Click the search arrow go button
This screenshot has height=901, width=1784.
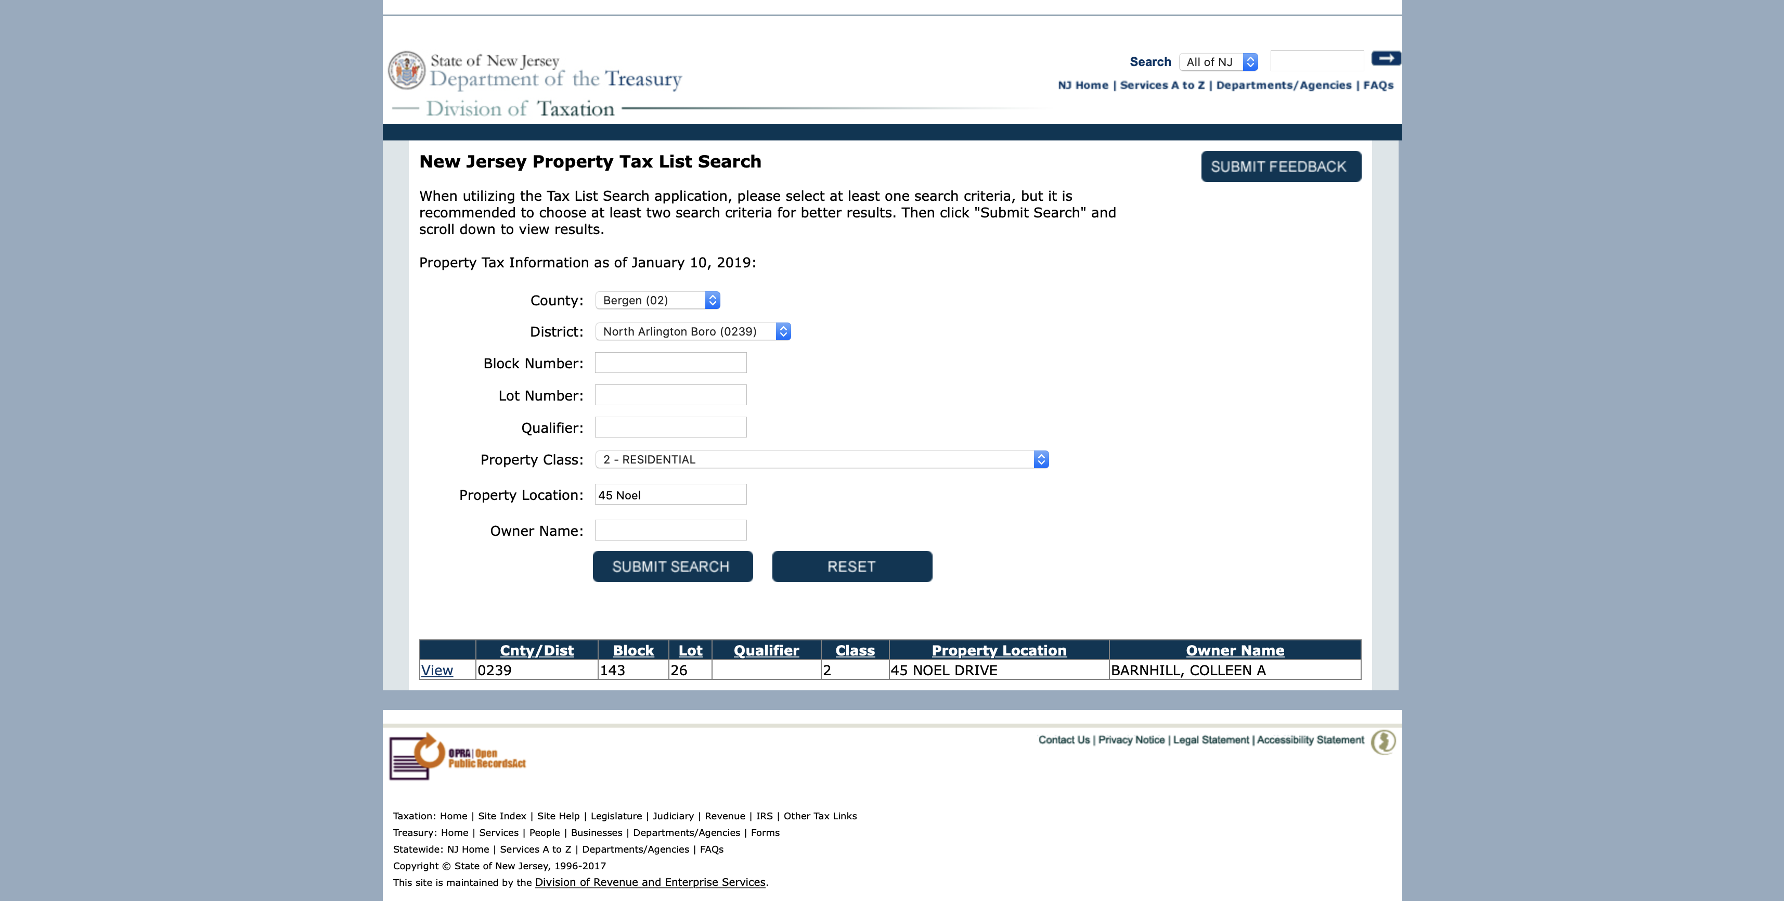point(1385,59)
